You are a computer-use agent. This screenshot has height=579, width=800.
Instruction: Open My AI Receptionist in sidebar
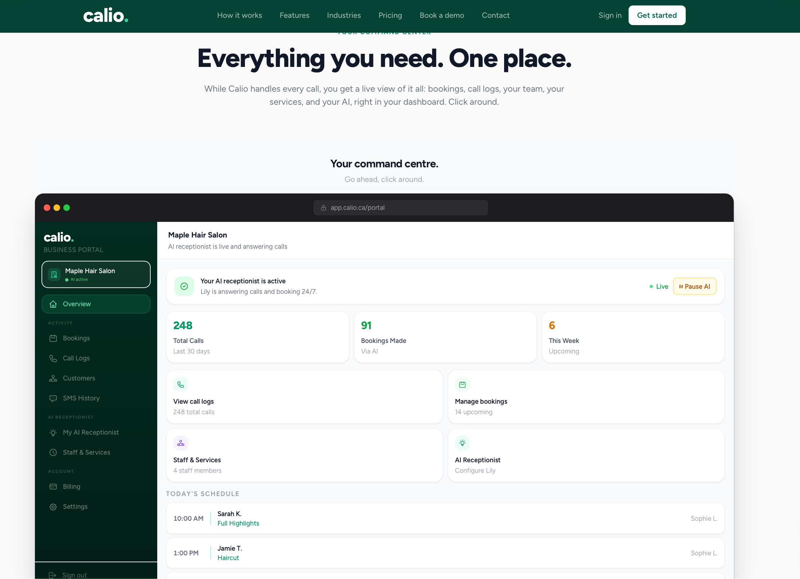click(96, 432)
